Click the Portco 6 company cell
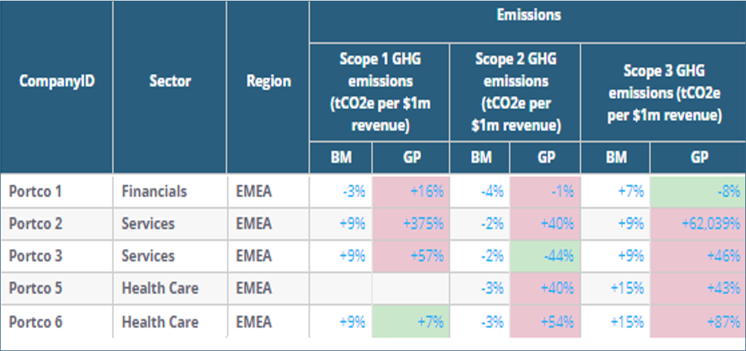The height and width of the screenshot is (351, 746). pyautogui.click(x=35, y=322)
